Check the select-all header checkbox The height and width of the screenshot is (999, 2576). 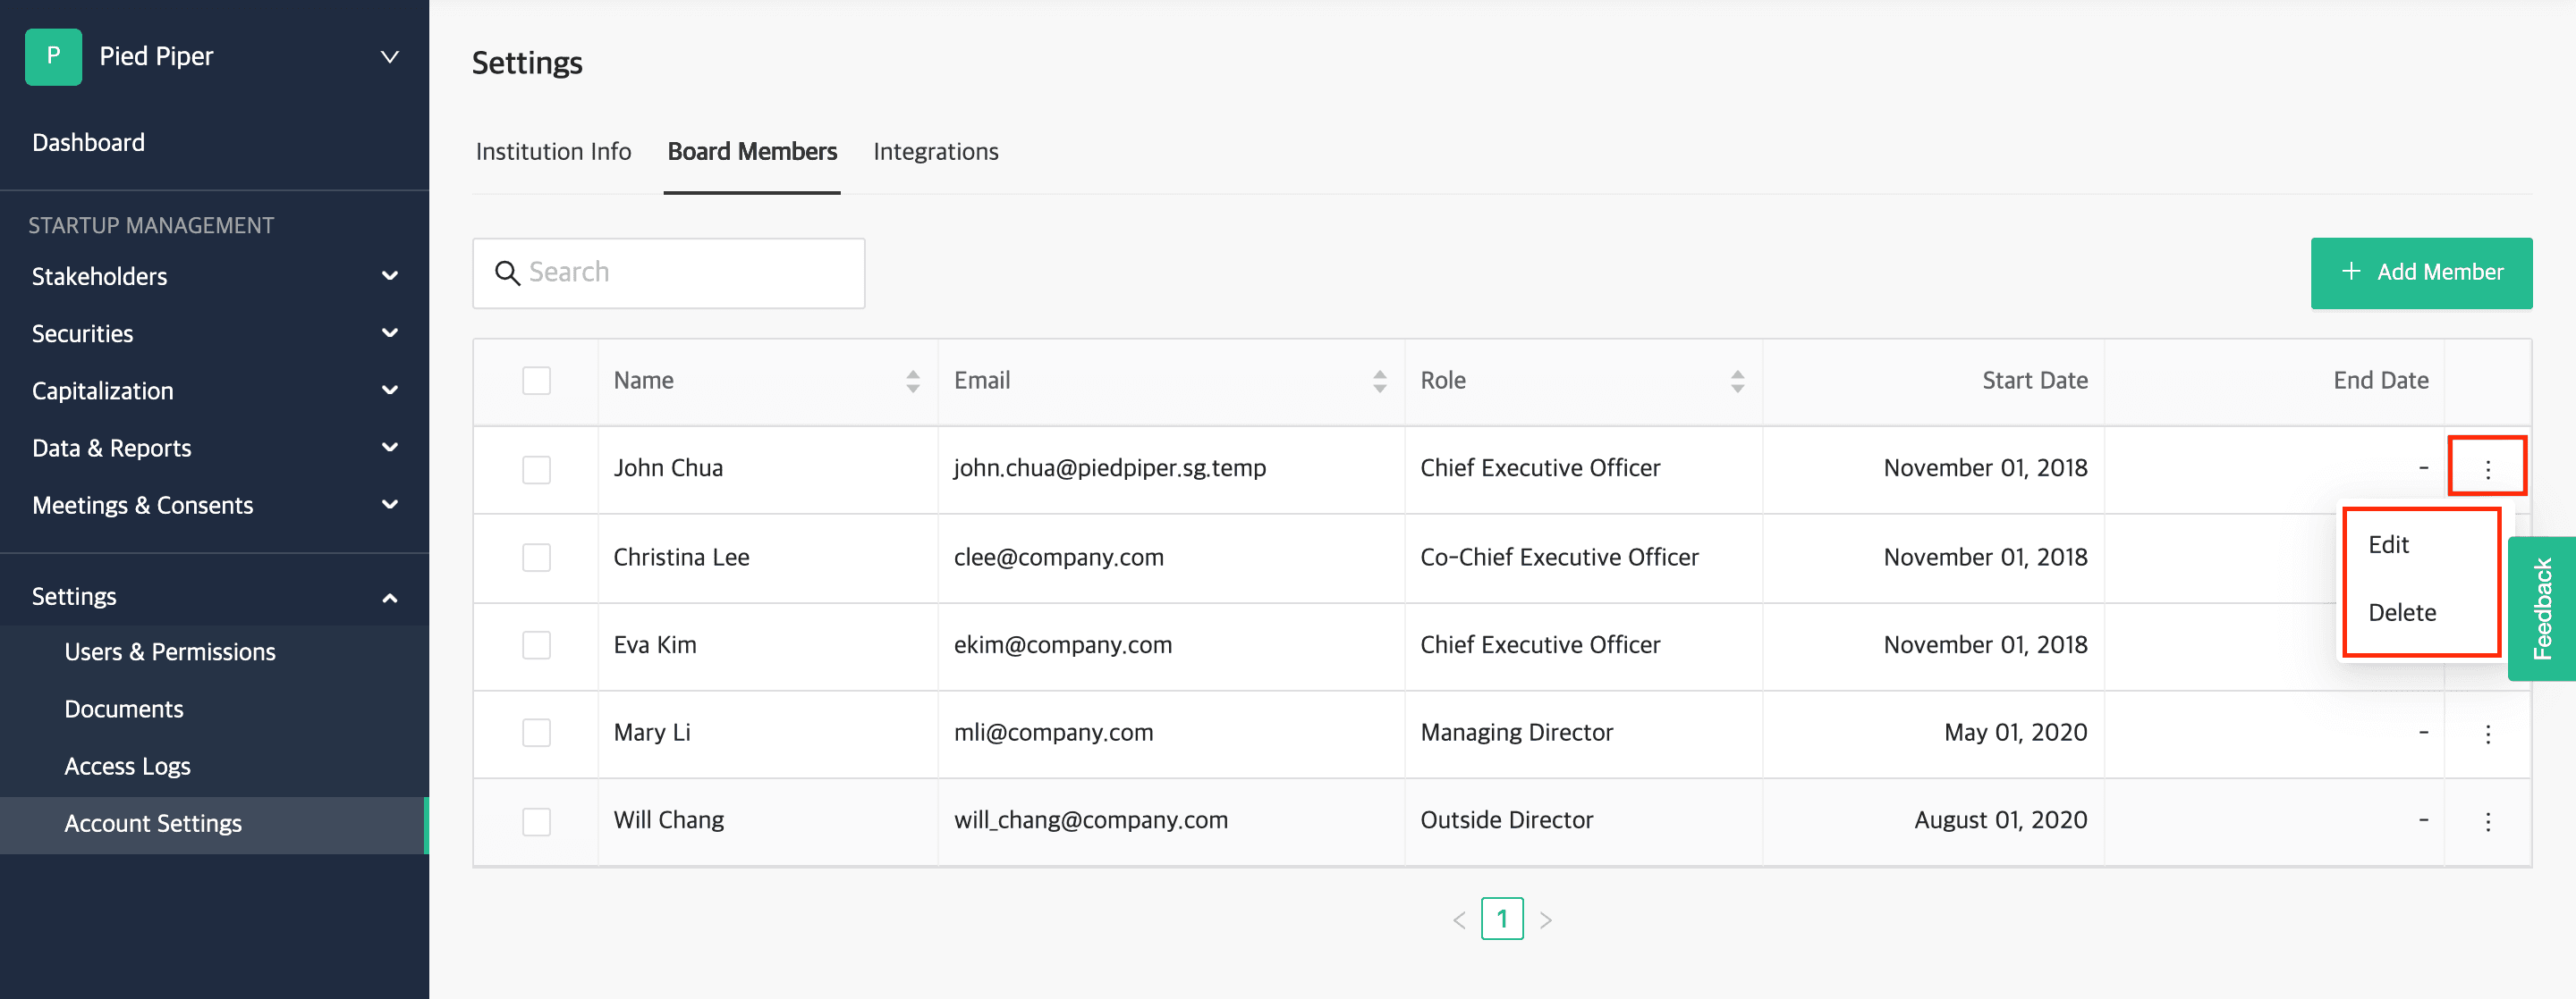536,381
